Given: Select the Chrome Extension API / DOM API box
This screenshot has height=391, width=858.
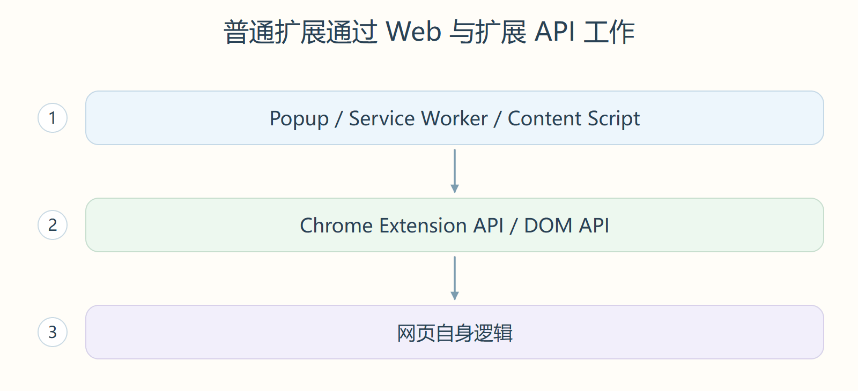Looking at the screenshot, I should coord(455,225).
